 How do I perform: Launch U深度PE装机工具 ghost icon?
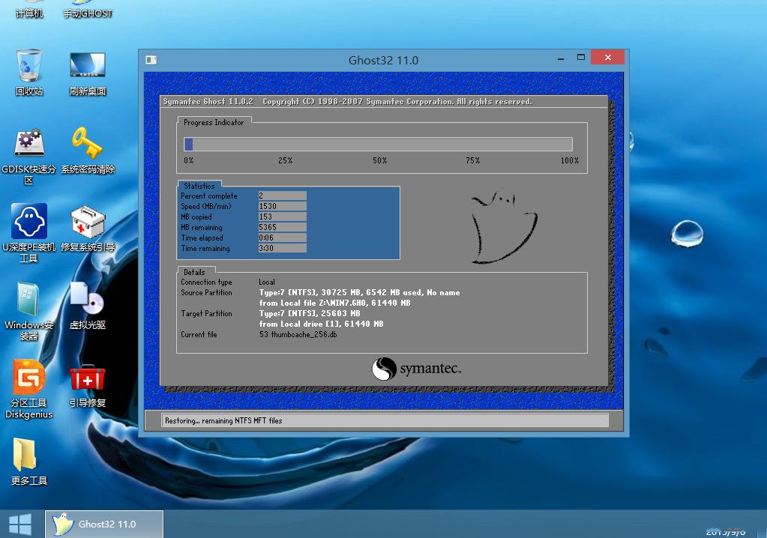(x=29, y=223)
